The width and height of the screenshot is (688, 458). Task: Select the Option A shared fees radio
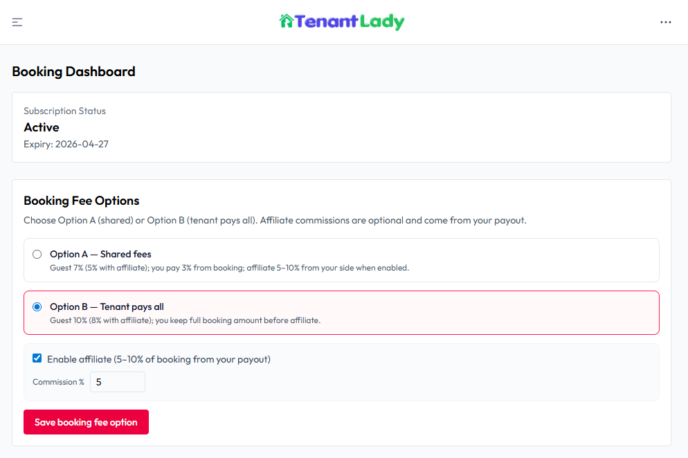tap(37, 254)
